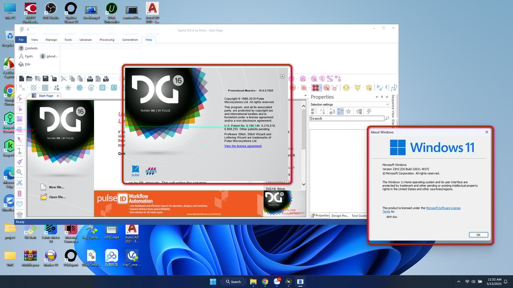Toggle lightning bolt auto-apply in Properties

[369, 111]
